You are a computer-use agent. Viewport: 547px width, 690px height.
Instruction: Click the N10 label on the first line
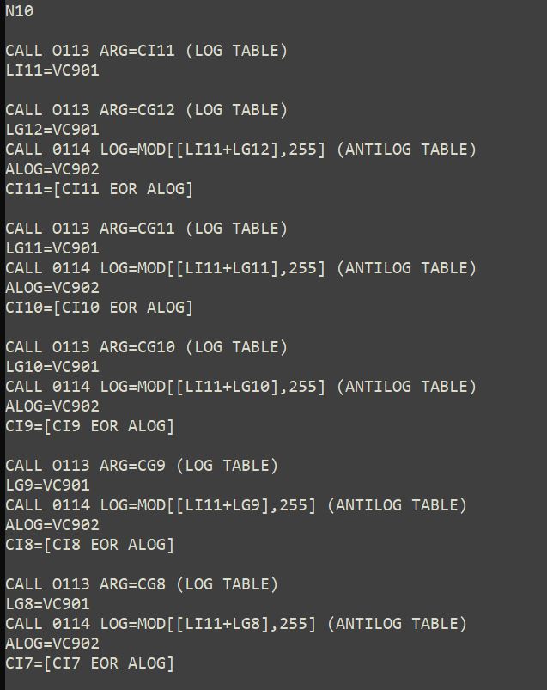click(20, 11)
